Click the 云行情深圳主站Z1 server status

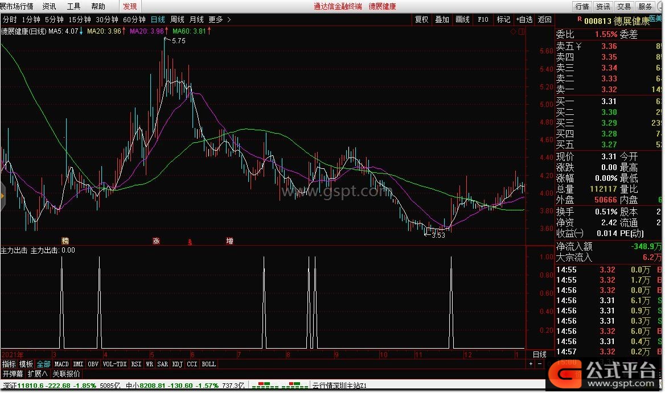[340, 386]
